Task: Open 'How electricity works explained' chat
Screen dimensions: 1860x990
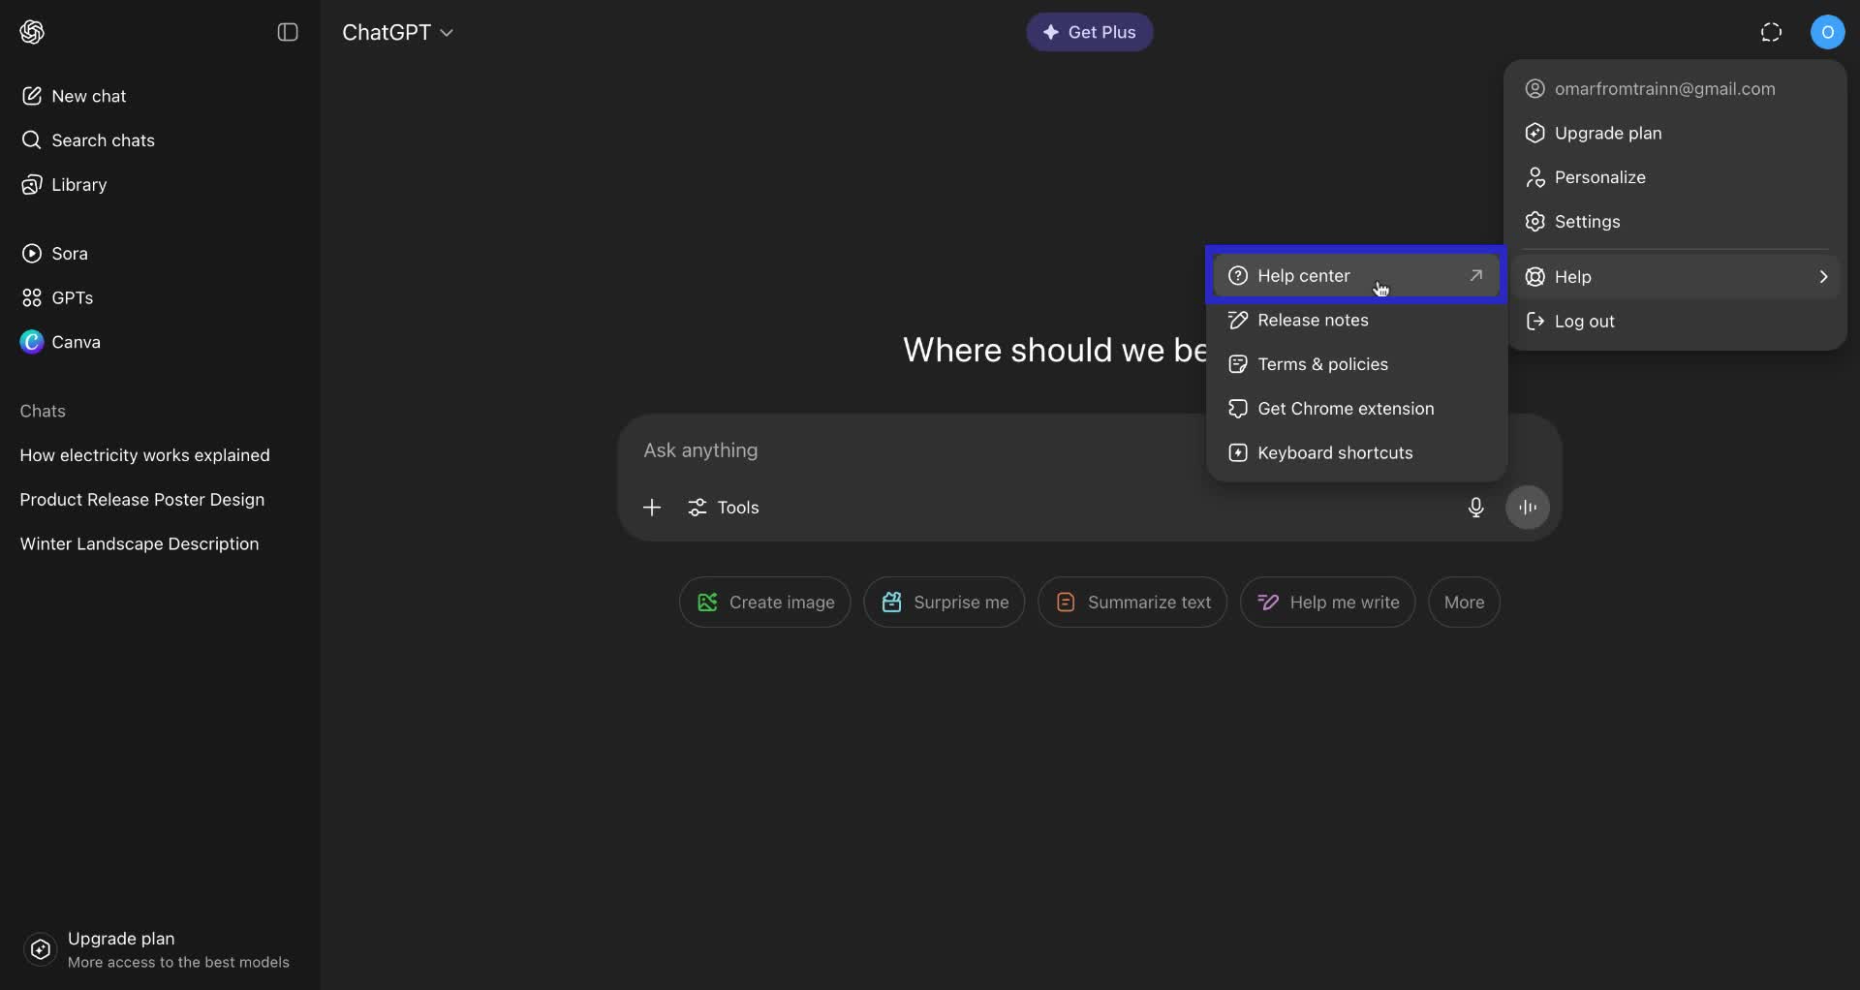Action: point(144,455)
